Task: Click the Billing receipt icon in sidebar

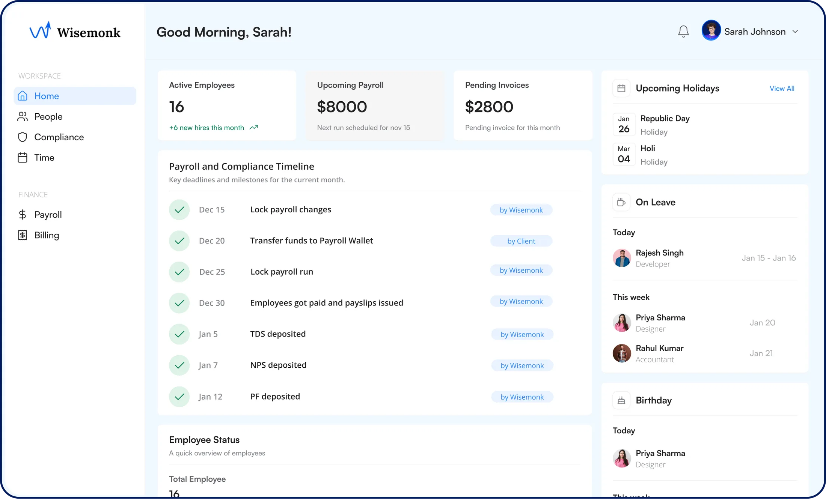Action: pos(23,235)
